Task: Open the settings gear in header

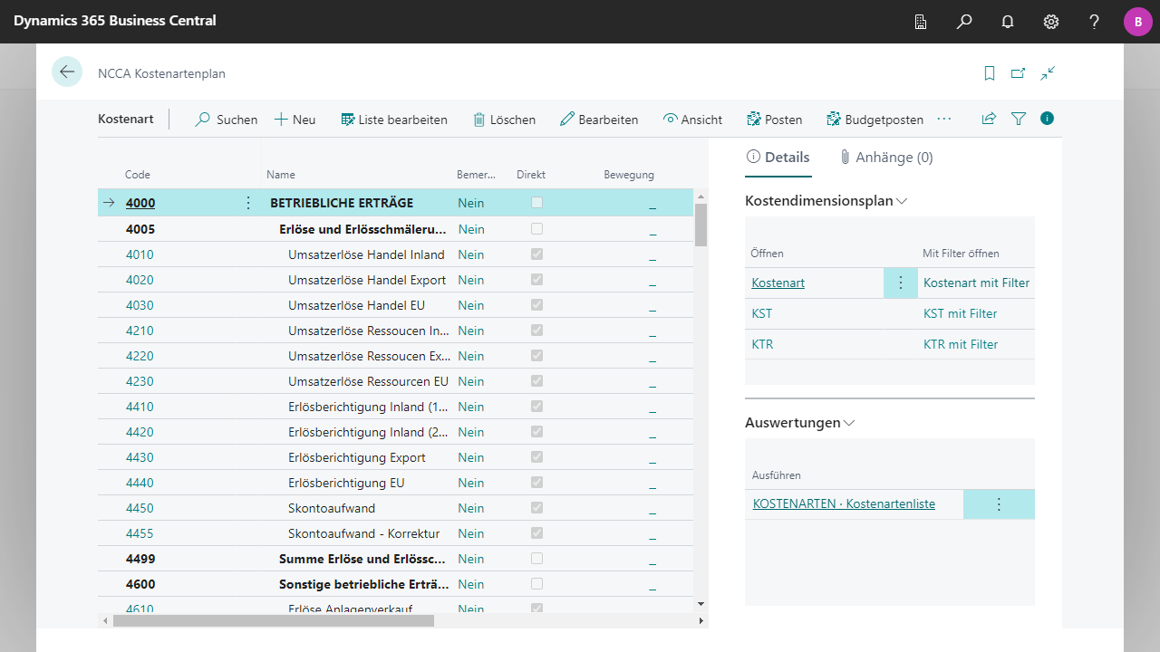Action: point(1051,22)
